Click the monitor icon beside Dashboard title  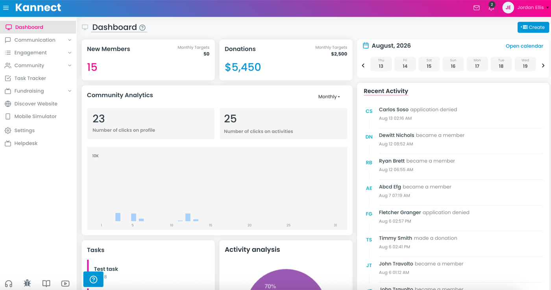coord(85,27)
